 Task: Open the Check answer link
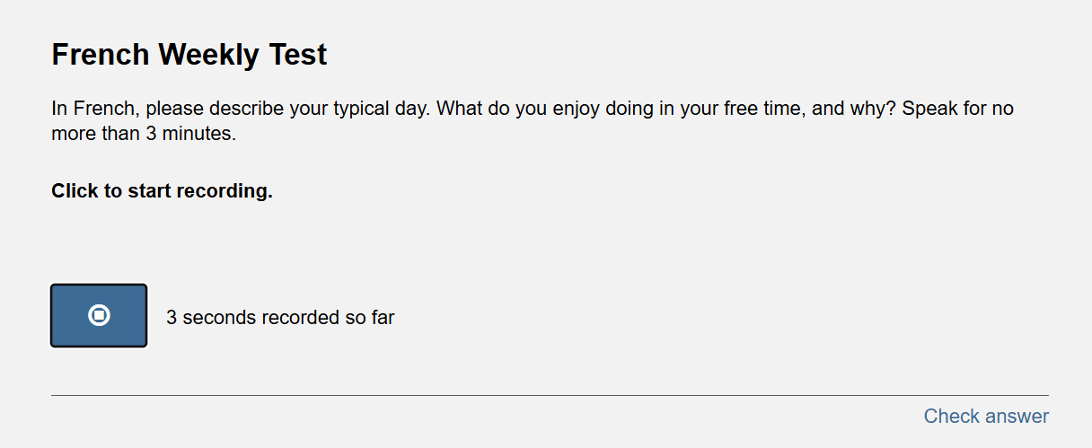(x=986, y=417)
